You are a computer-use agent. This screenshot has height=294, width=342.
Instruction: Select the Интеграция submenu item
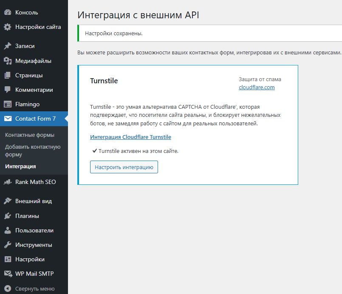[x=20, y=167]
